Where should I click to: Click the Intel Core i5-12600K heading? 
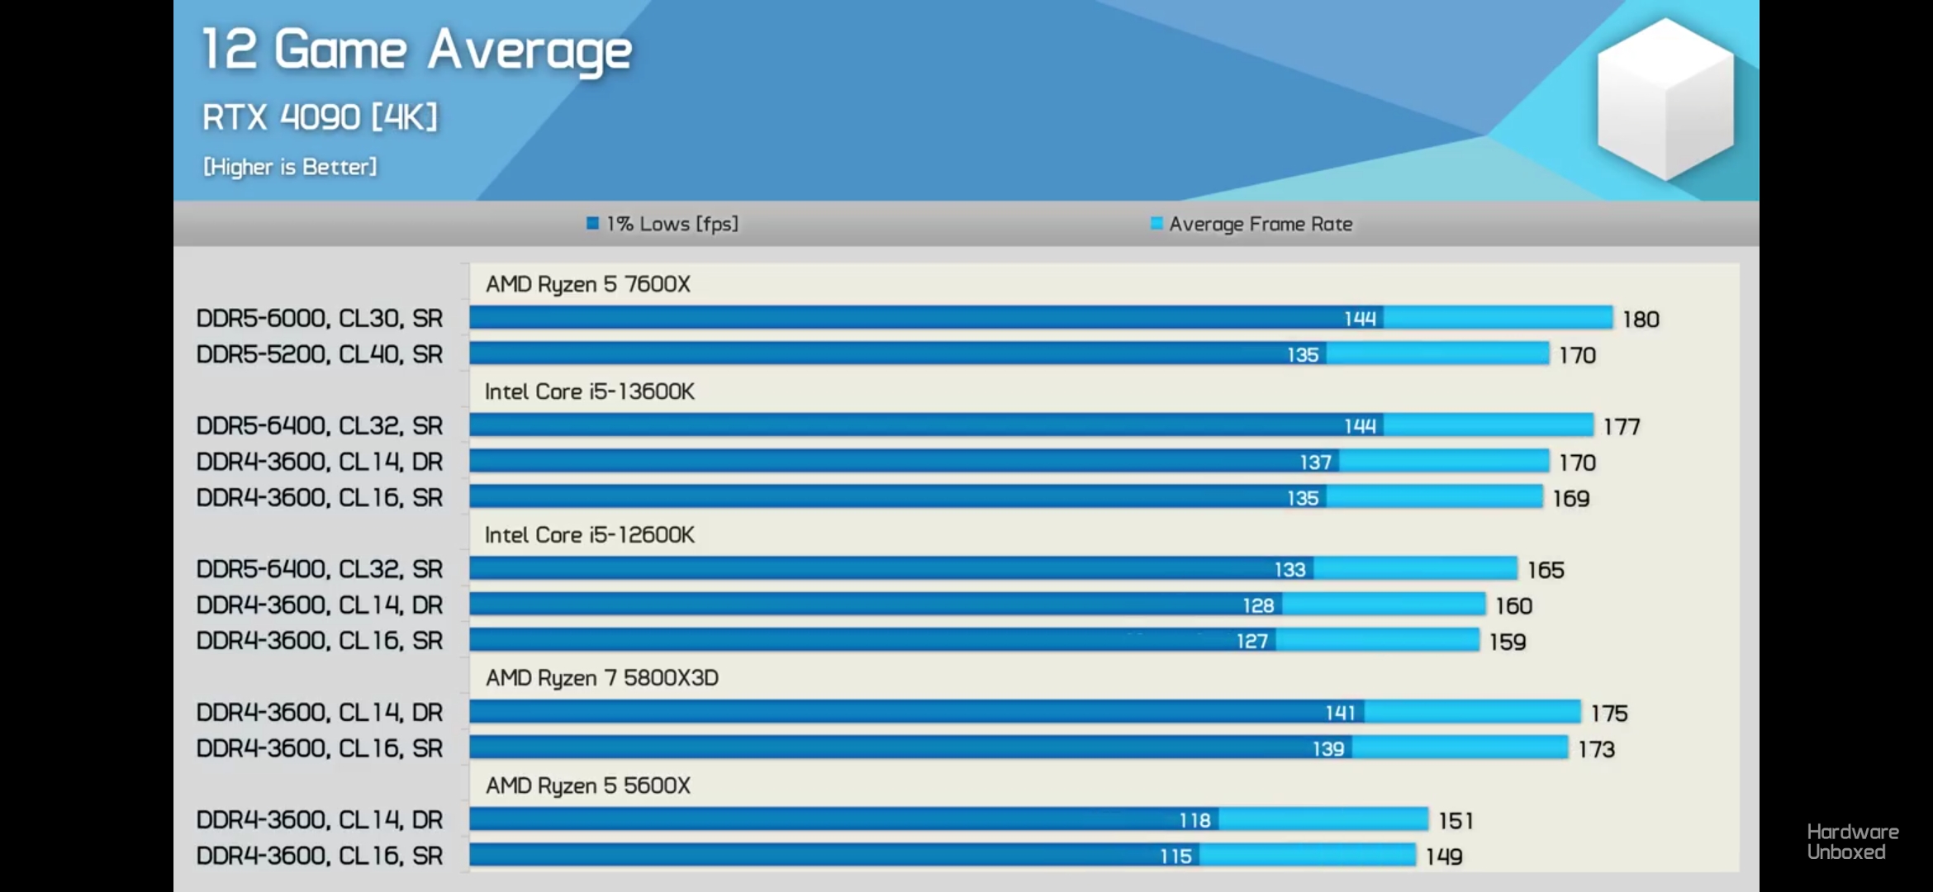[589, 535]
